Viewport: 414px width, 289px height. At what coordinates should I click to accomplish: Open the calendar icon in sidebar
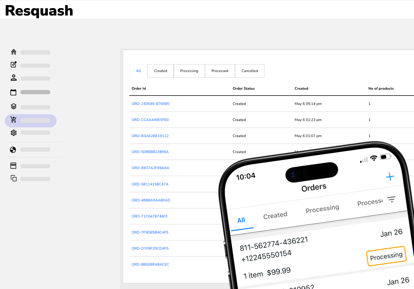13,92
